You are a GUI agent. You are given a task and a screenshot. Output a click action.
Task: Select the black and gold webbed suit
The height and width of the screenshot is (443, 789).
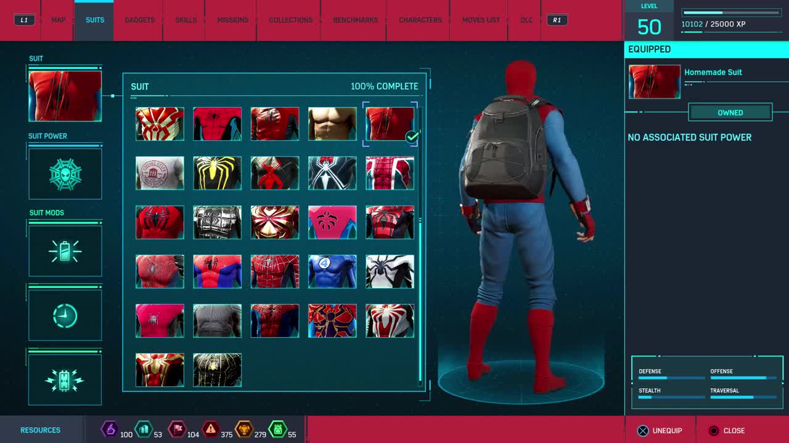click(217, 370)
